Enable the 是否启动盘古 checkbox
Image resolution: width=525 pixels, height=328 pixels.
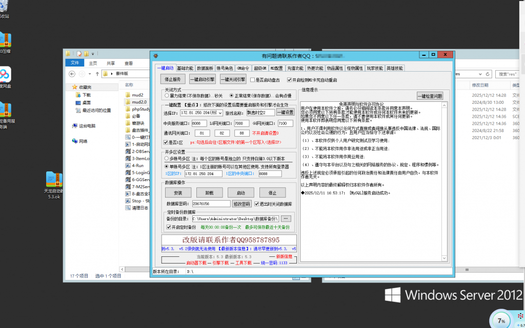click(x=252, y=80)
